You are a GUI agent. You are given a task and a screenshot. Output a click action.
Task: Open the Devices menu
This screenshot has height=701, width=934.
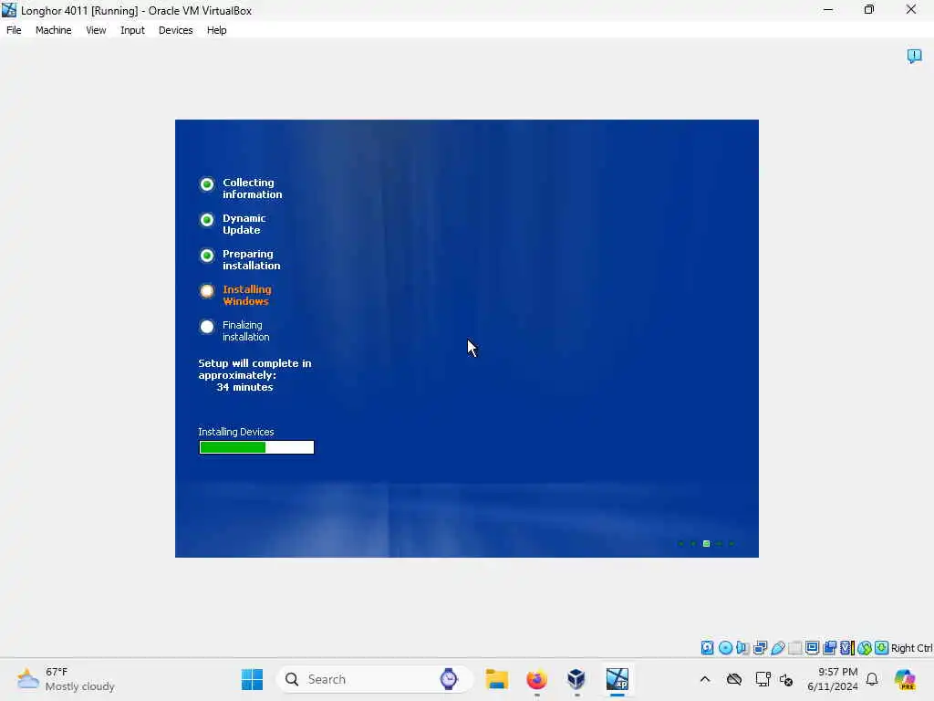176,30
